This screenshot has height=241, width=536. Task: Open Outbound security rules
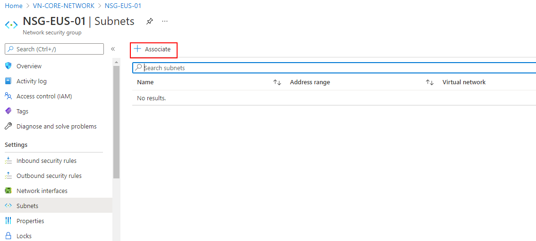point(49,176)
